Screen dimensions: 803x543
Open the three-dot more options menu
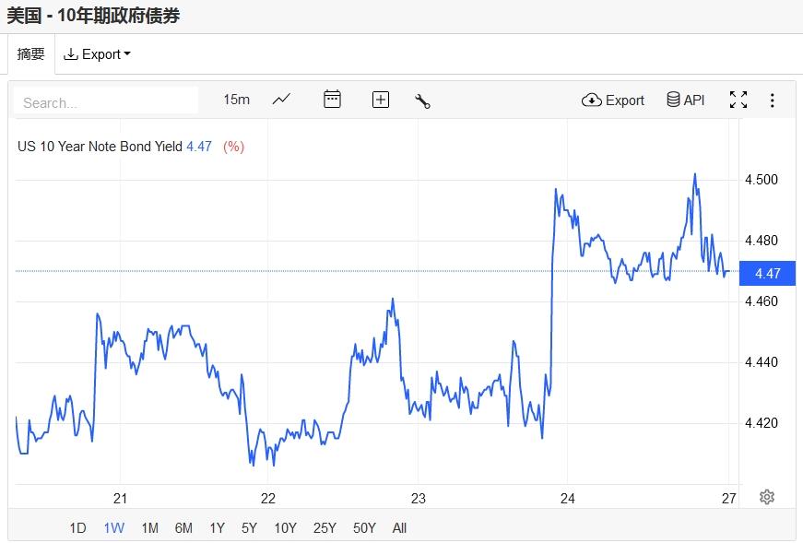(x=773, y=100)
